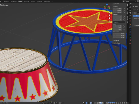The height and width of the screenshot is (104, 139).
Task: Open the Texture properties tab
Action: [x=130, y=43]
